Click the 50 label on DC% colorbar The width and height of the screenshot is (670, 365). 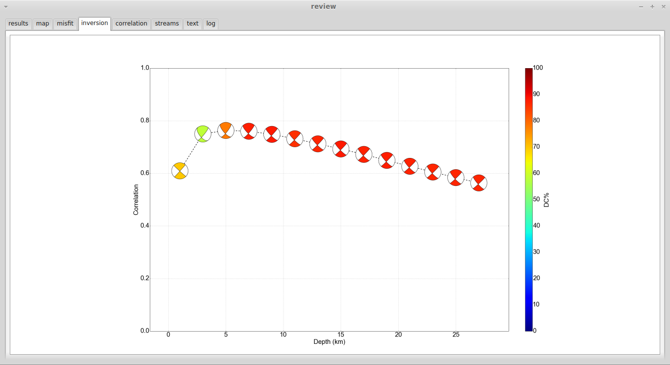point(537,199)
